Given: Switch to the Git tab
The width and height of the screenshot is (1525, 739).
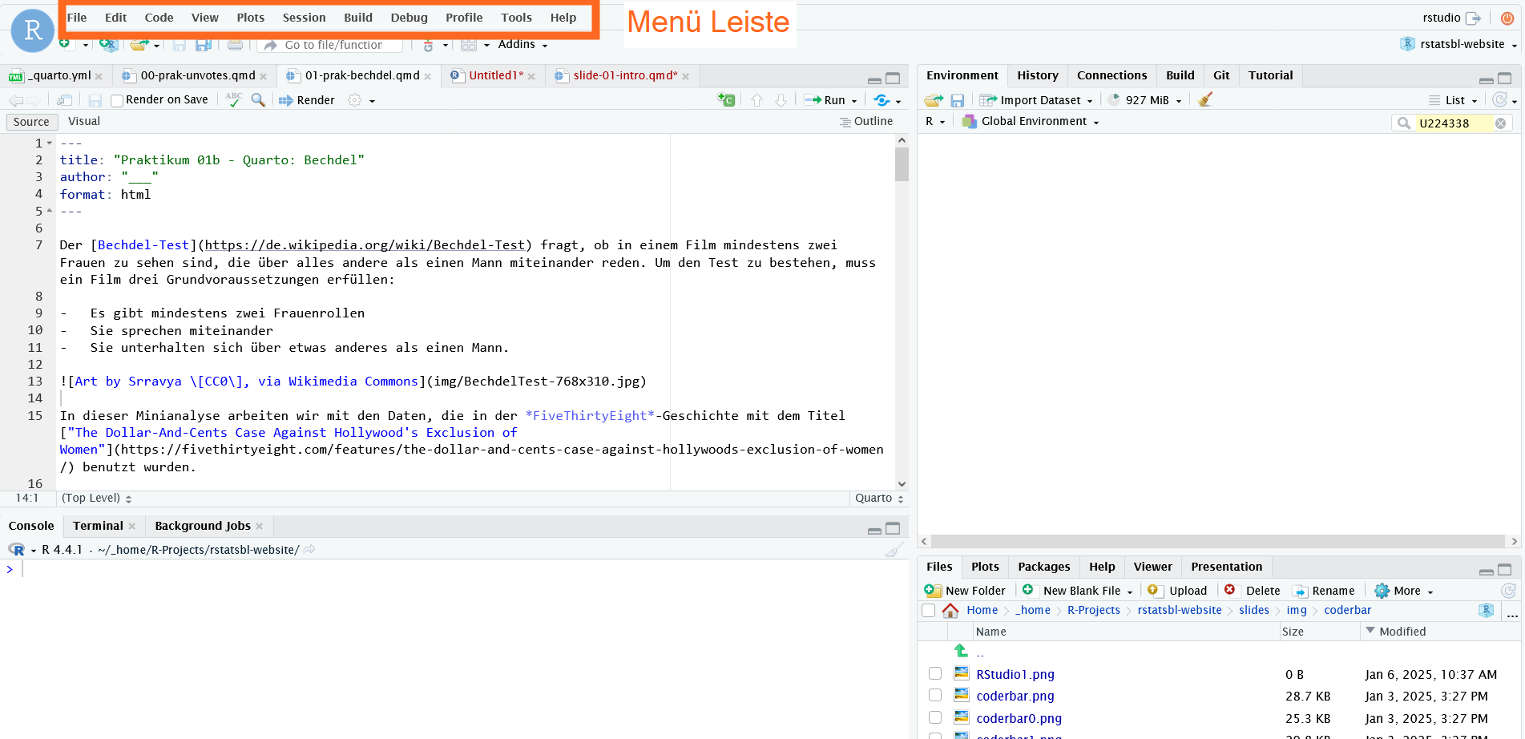Looking at the screenshot, I should click(x=1221, y=75).
